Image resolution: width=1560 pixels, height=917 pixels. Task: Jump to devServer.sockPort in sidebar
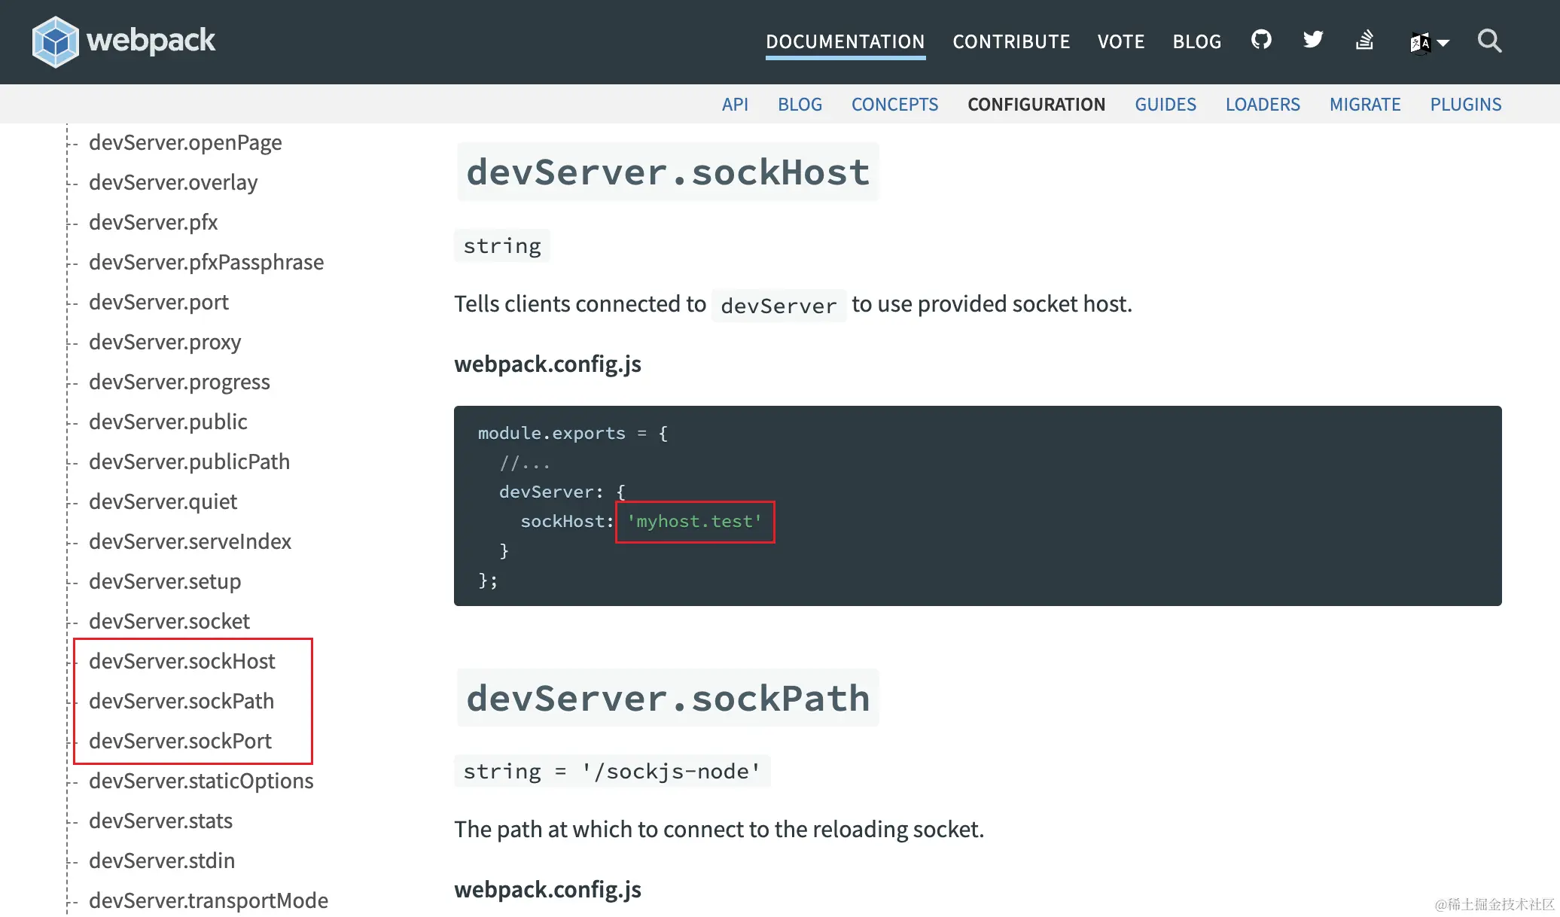180,741
